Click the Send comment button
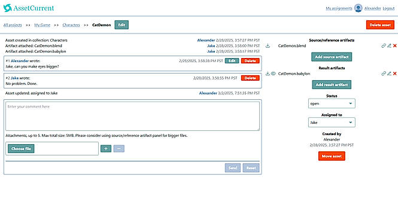The image size is (398, 220). point(232,168)
